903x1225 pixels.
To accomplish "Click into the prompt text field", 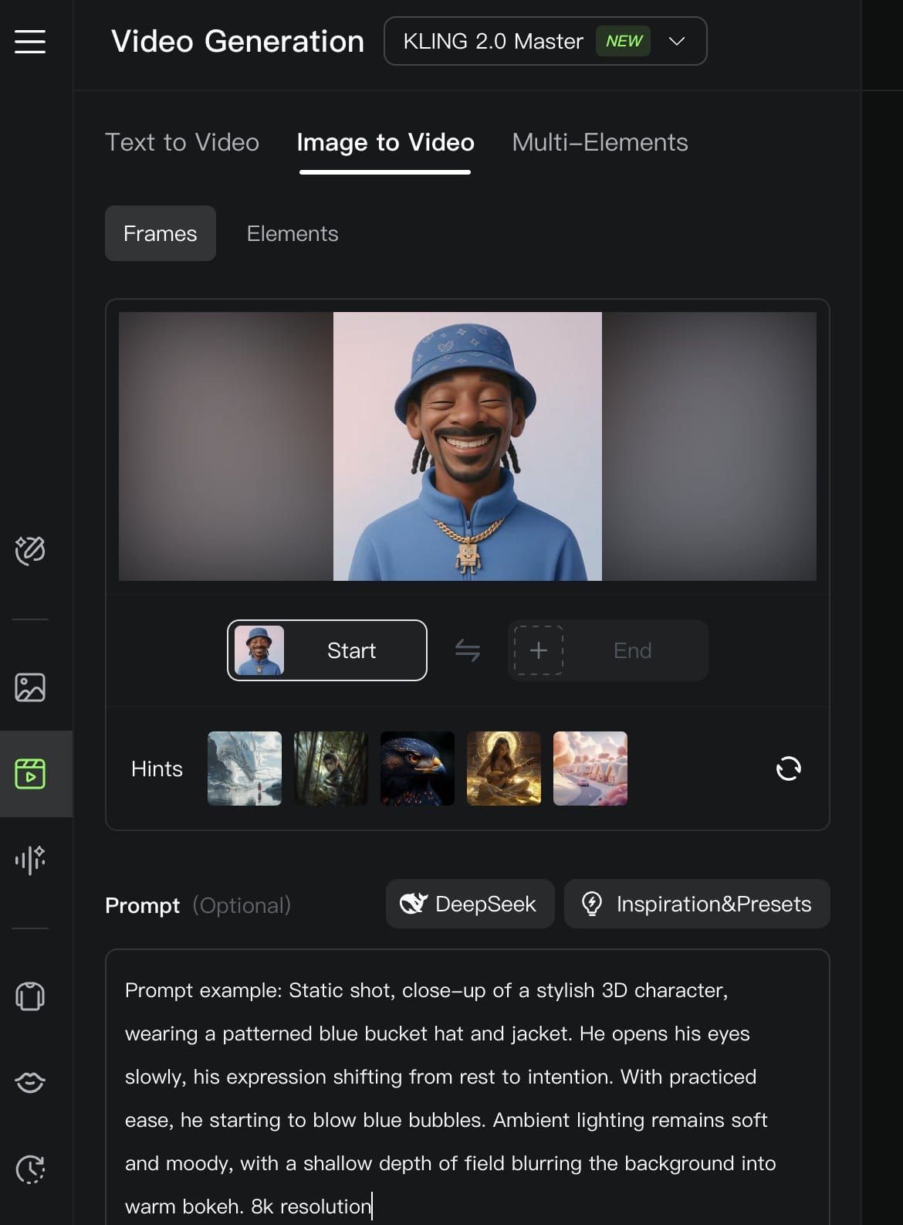I will tap(467, 1097).
